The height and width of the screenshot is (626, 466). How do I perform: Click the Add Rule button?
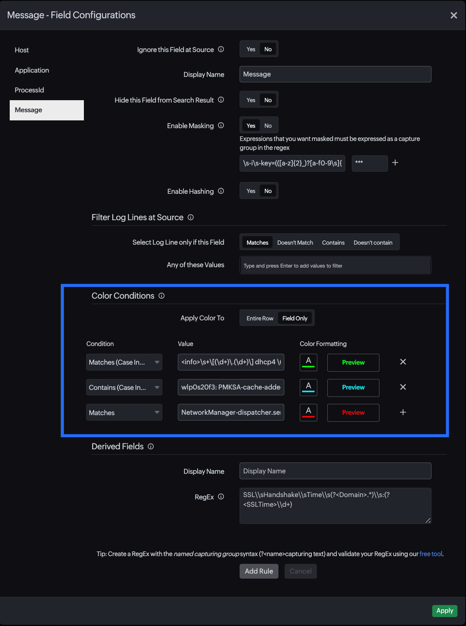pos(259,571)
